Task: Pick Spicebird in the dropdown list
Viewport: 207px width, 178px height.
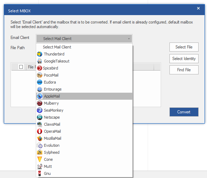Action: coord(84,68)
